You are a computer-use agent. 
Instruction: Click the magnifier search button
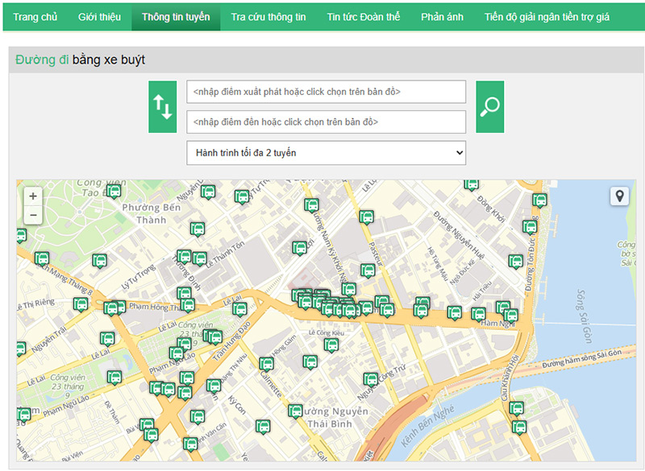[489, 106]
